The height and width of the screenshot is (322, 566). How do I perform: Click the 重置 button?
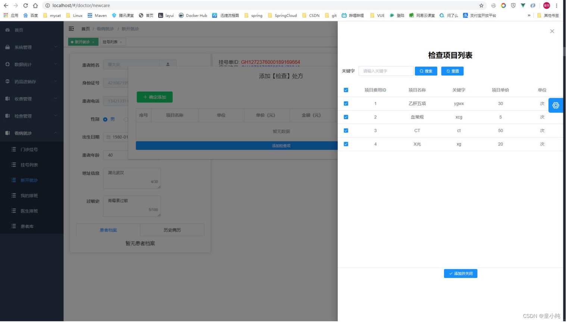click(x=453, y=71)
